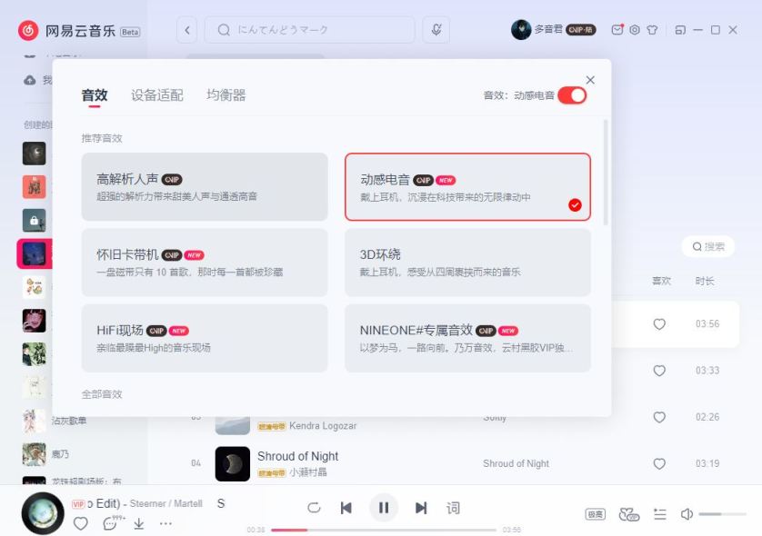Click the playback progress bar
The width and height of the screenshot is (762, 536).
(384, 530)
